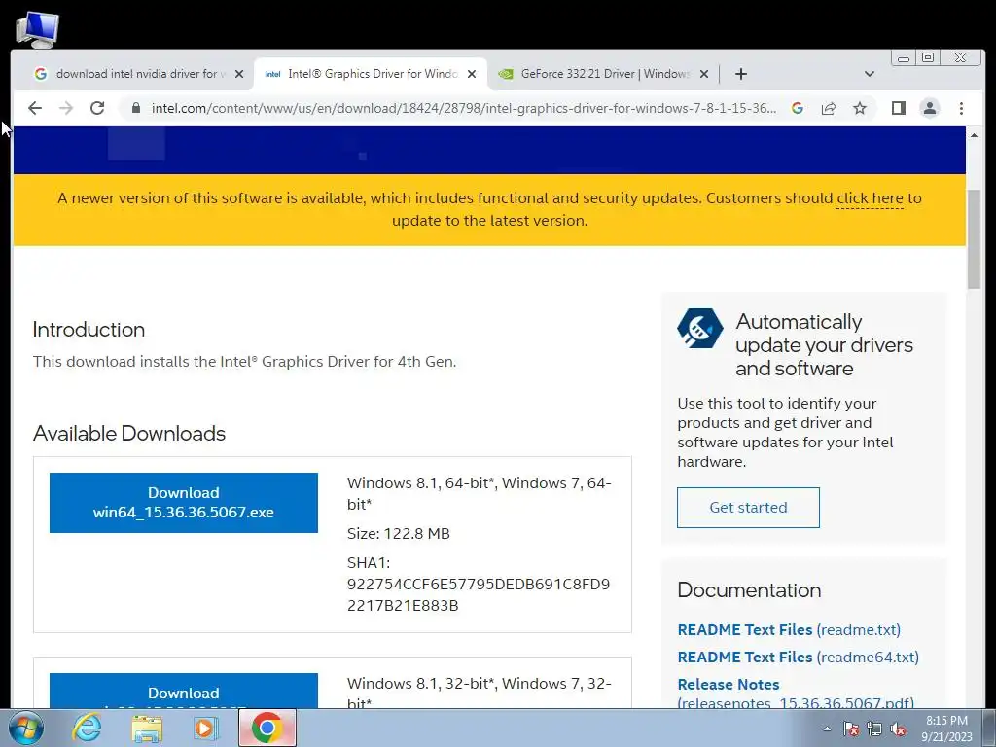Click the 'Size: 122.8 MB' text

pos(398,534)
